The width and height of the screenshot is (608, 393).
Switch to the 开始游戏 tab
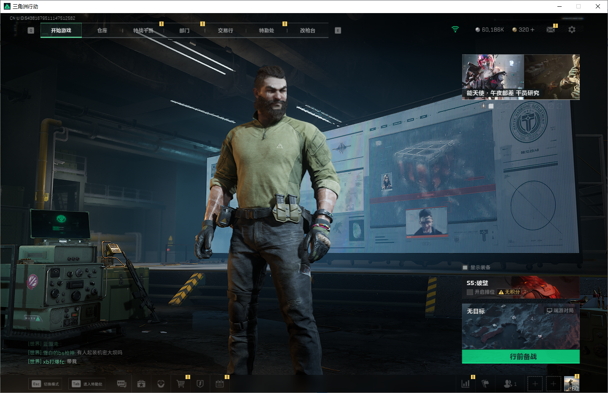[x=61, y=30]
